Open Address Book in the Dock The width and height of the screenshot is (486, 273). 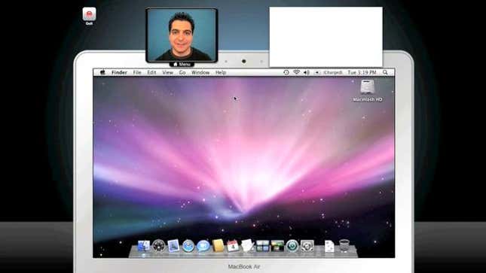pos(218,246)
